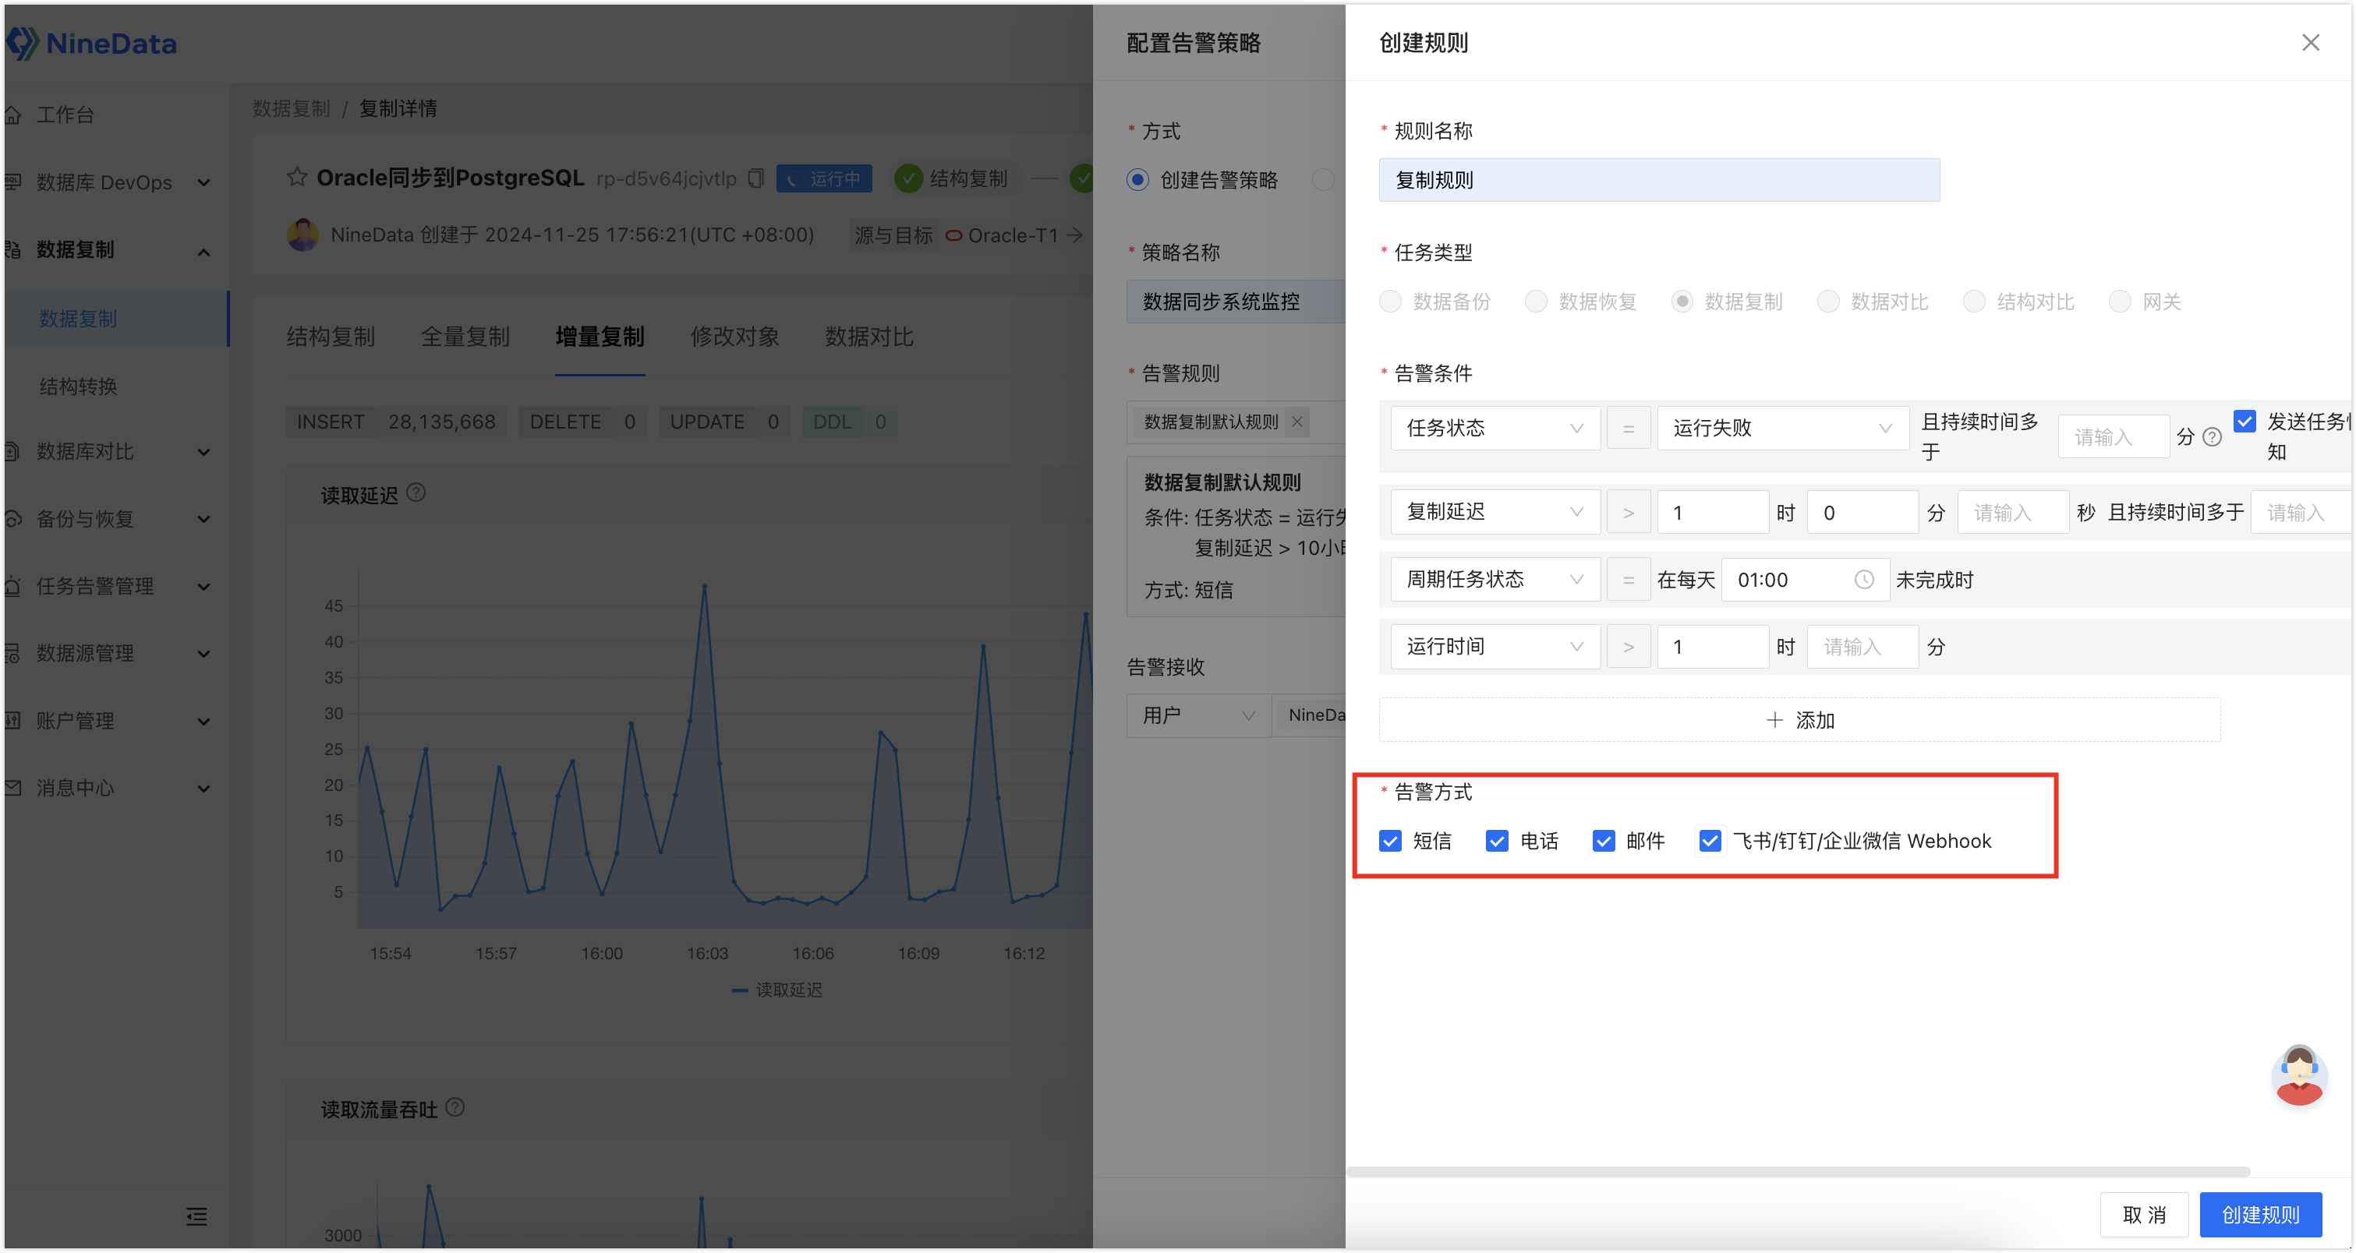This screenshot has width=2356, height=1253.
Task: Open the 运行时间 condition dropdown
Action: pos(1495,646)
